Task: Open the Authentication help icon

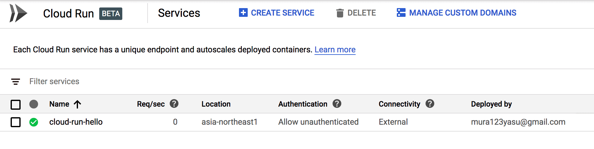Action: tap(337, 103)
